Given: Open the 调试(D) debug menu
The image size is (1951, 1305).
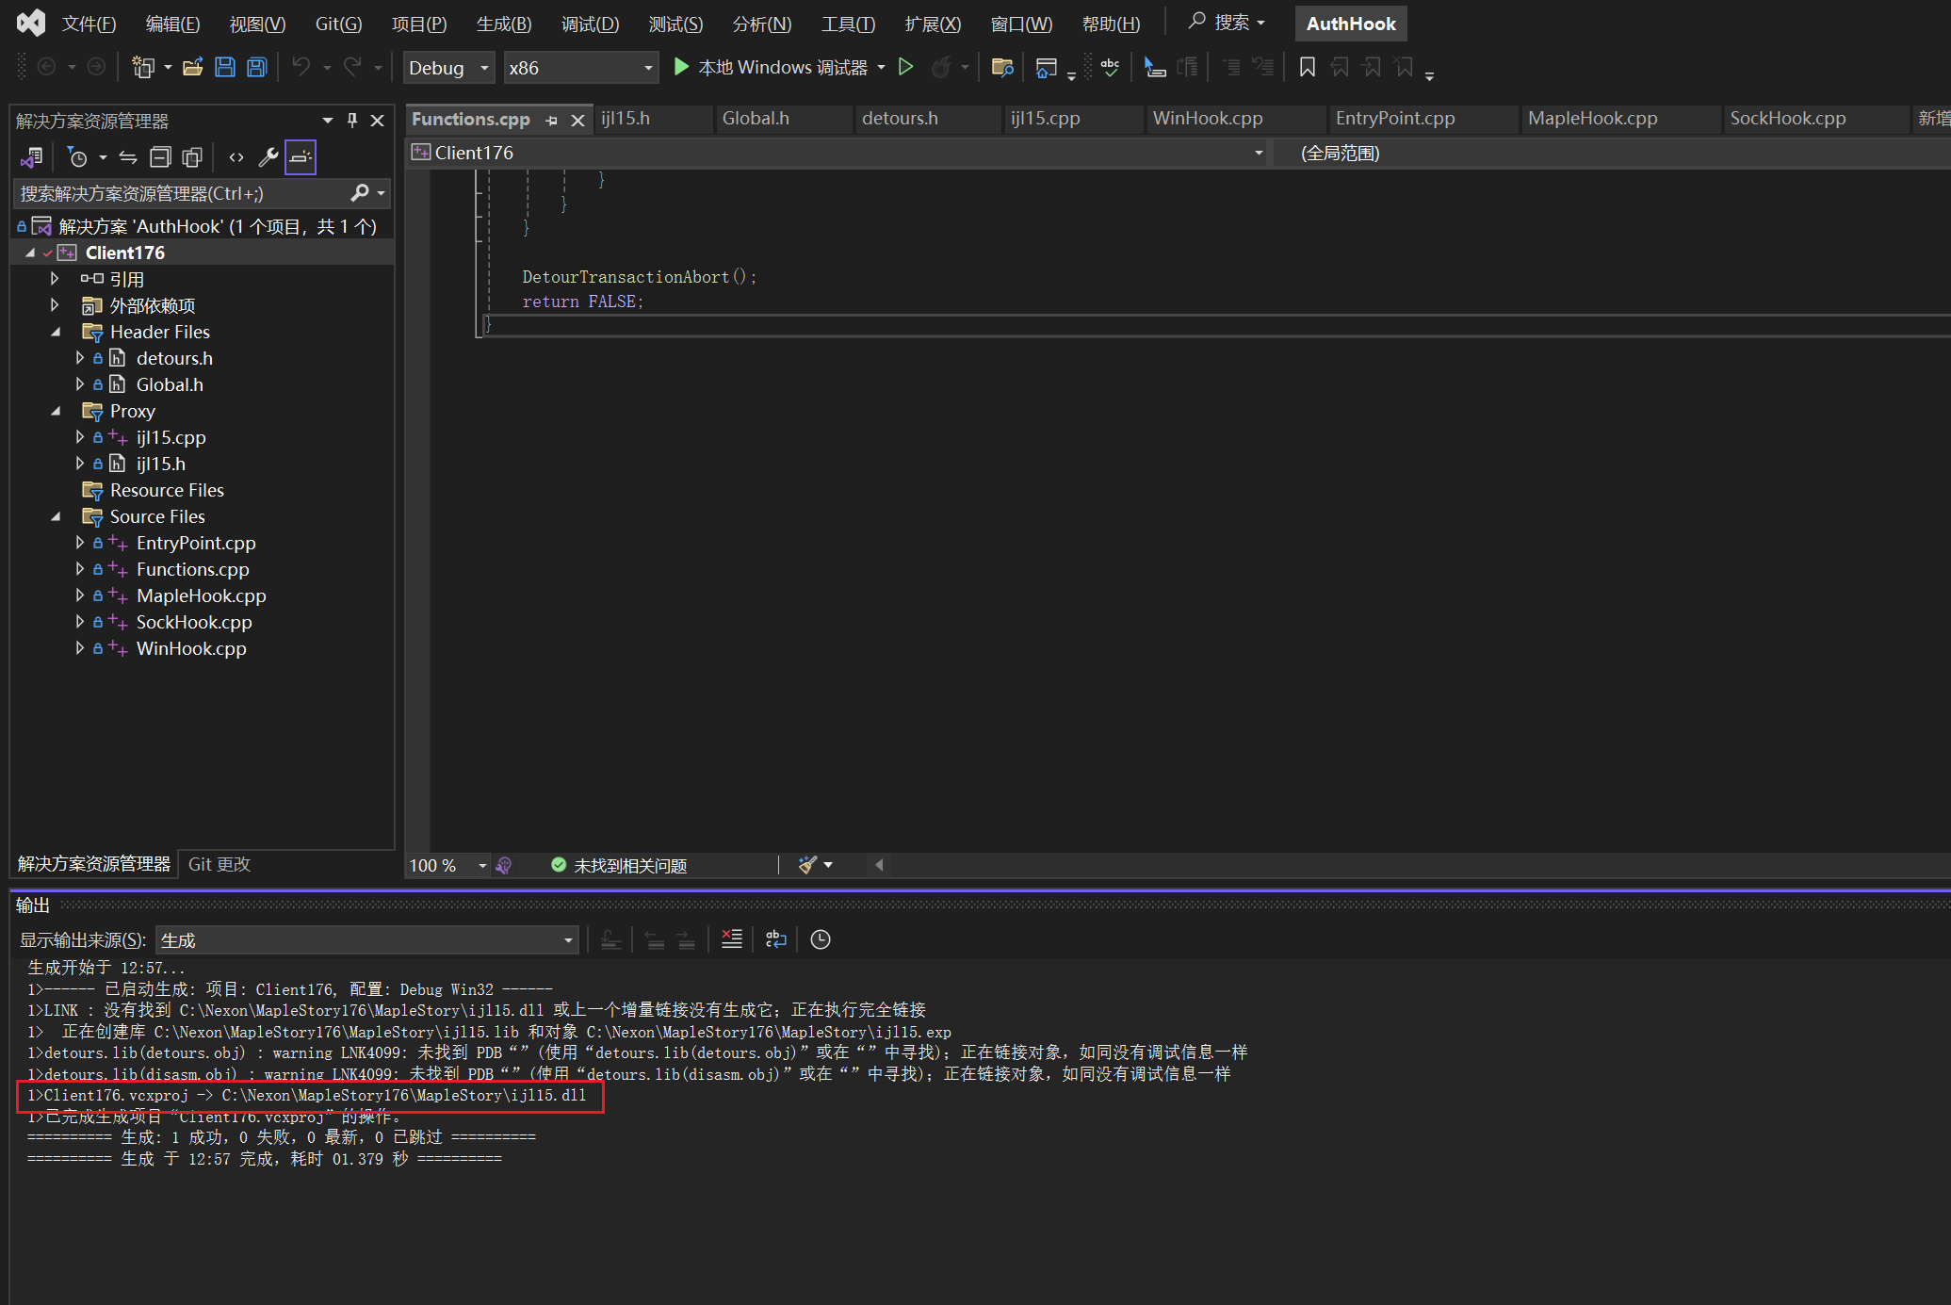Looking at the screenshot, I should [590, 24].
